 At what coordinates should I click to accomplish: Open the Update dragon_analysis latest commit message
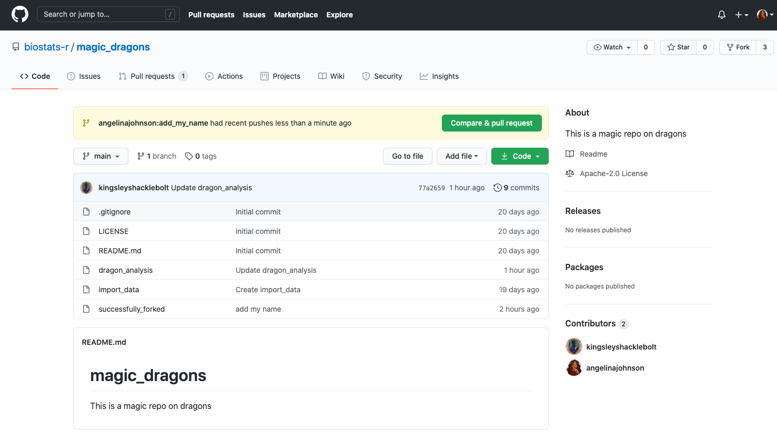[211, 188]
